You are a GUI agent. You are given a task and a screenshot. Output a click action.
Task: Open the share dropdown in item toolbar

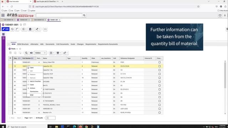(38, 29)
